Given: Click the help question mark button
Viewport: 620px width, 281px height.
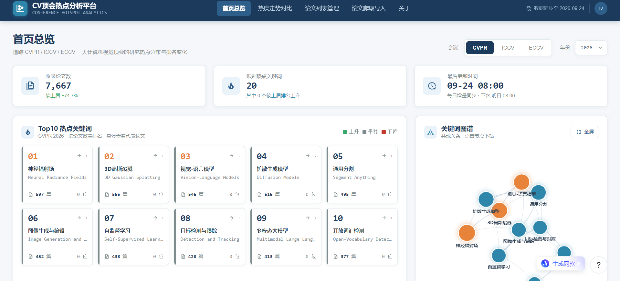Looking at the screenshot, I should (598, 265).
